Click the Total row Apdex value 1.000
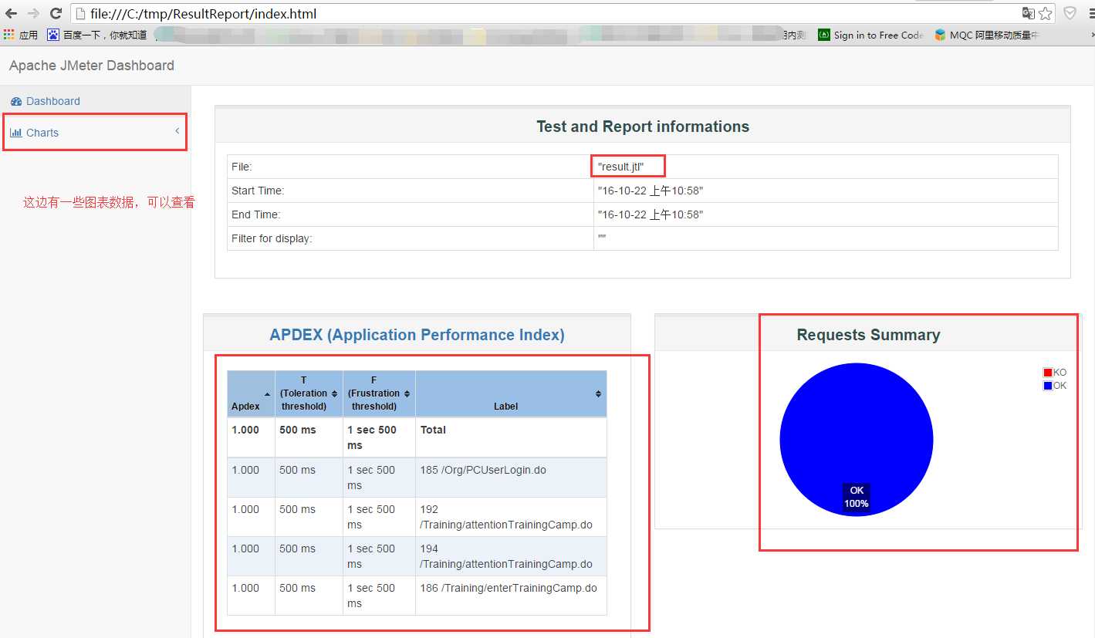Image resolution: width=1095 pixels, height=638 pixels. 245,430
